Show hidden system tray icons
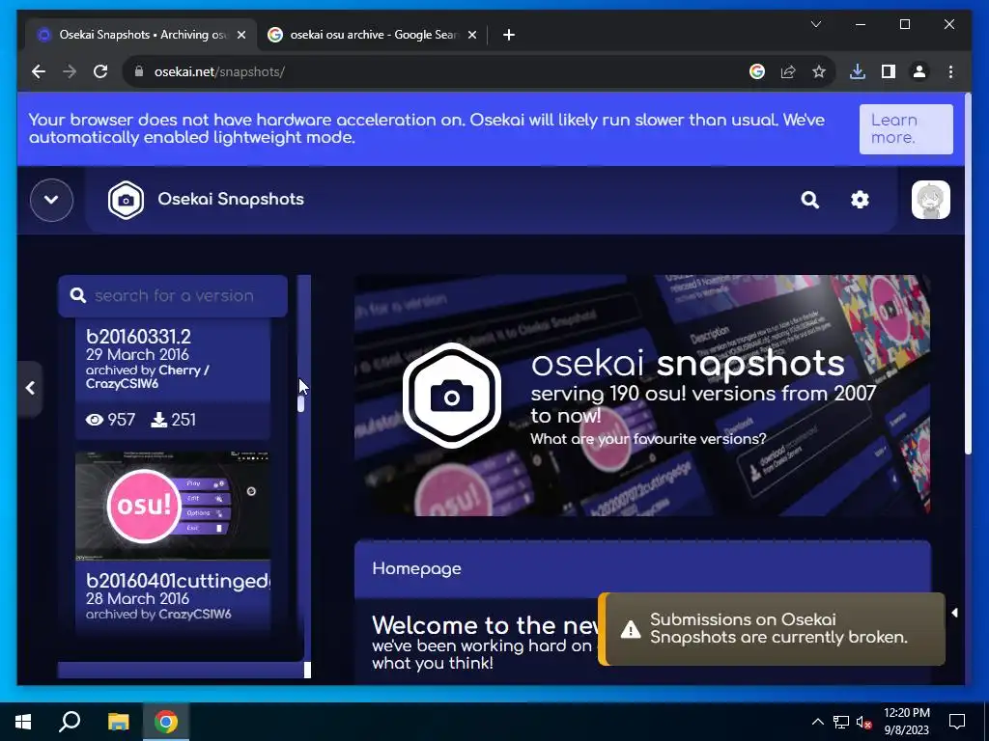Image resolution: width=989 pixels, height=741 pixels. point(817,722)
